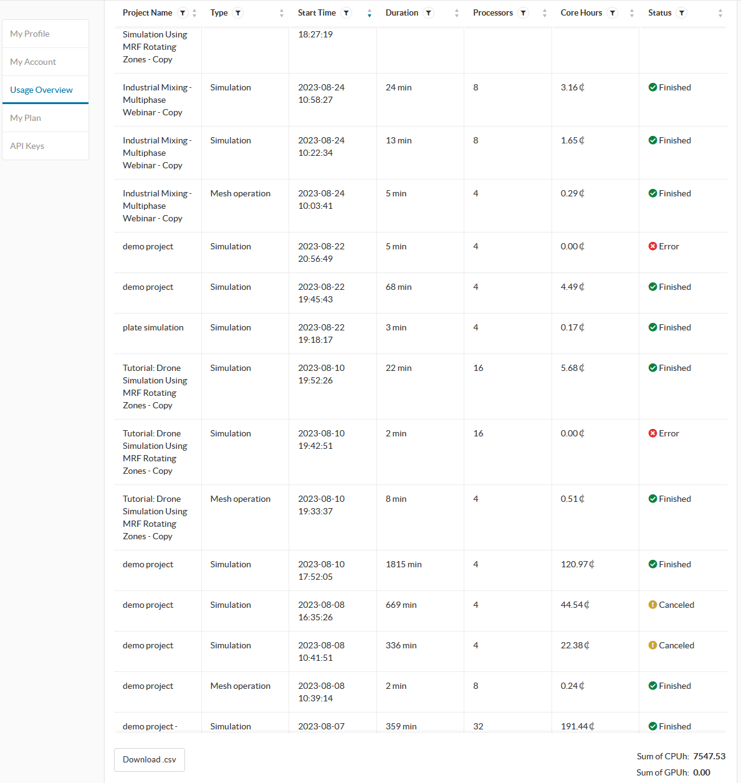Sort table by Start Time arrows
741x783 pixels.
pos(370,13)
